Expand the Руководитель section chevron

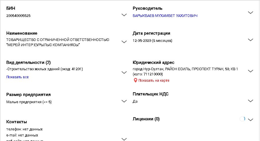[250, 13]
